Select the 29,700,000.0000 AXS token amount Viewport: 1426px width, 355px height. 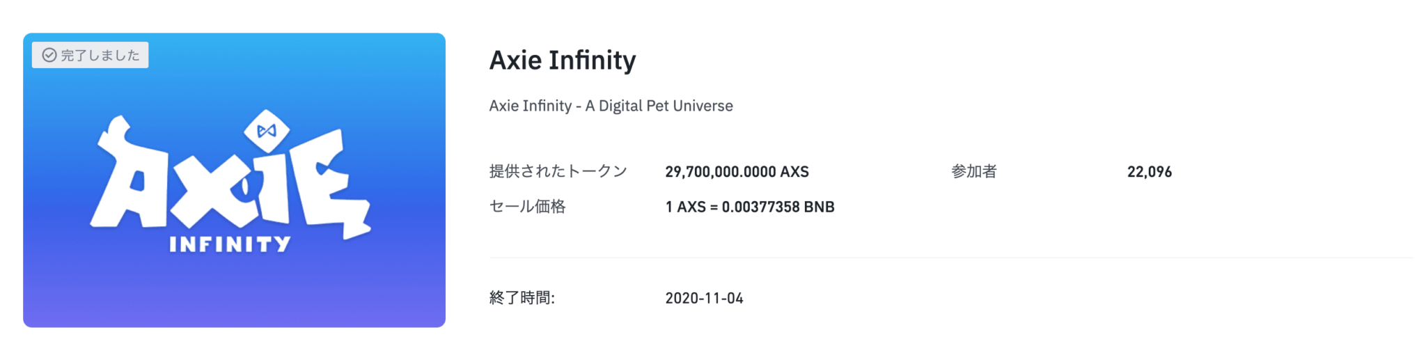pyautogui.click(x=737, y=172)
